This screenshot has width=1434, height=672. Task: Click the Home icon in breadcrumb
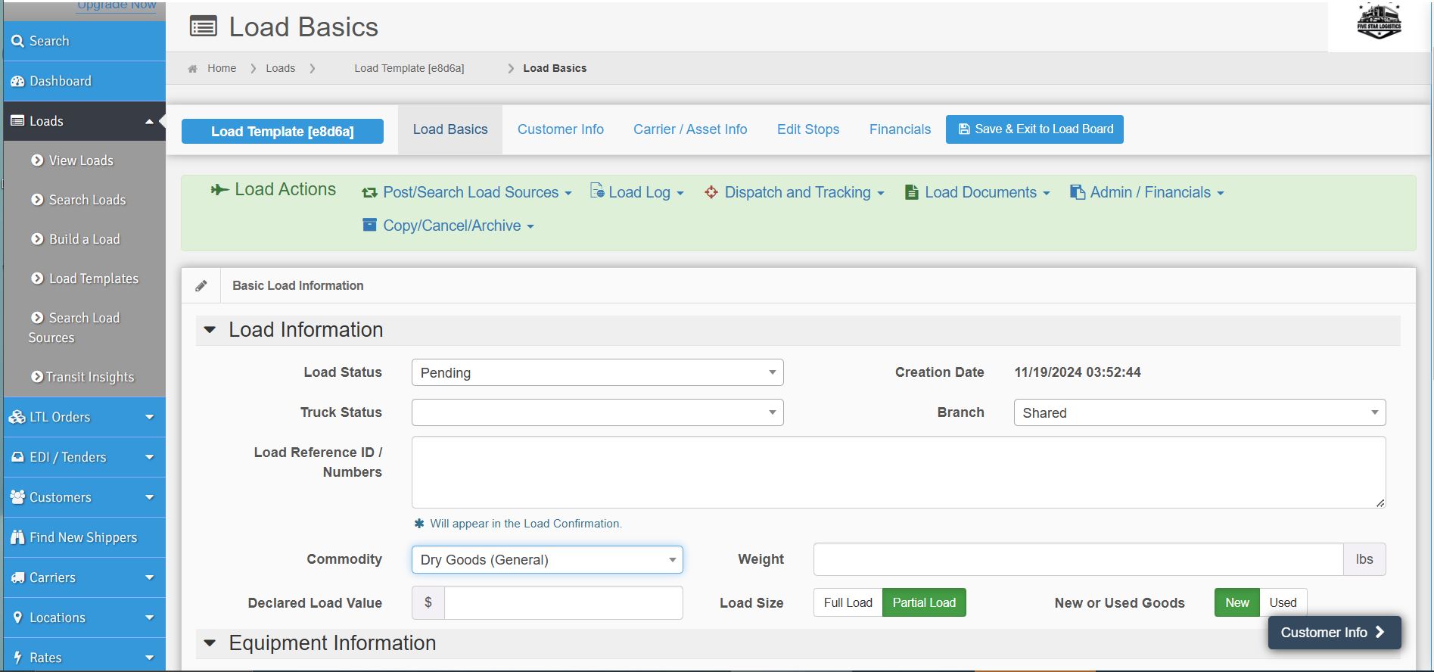tap(192, 69)
